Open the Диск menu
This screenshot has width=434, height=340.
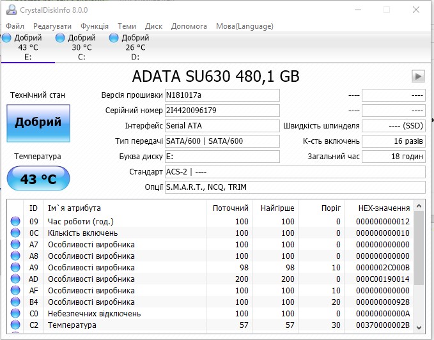tap(153, 26)
